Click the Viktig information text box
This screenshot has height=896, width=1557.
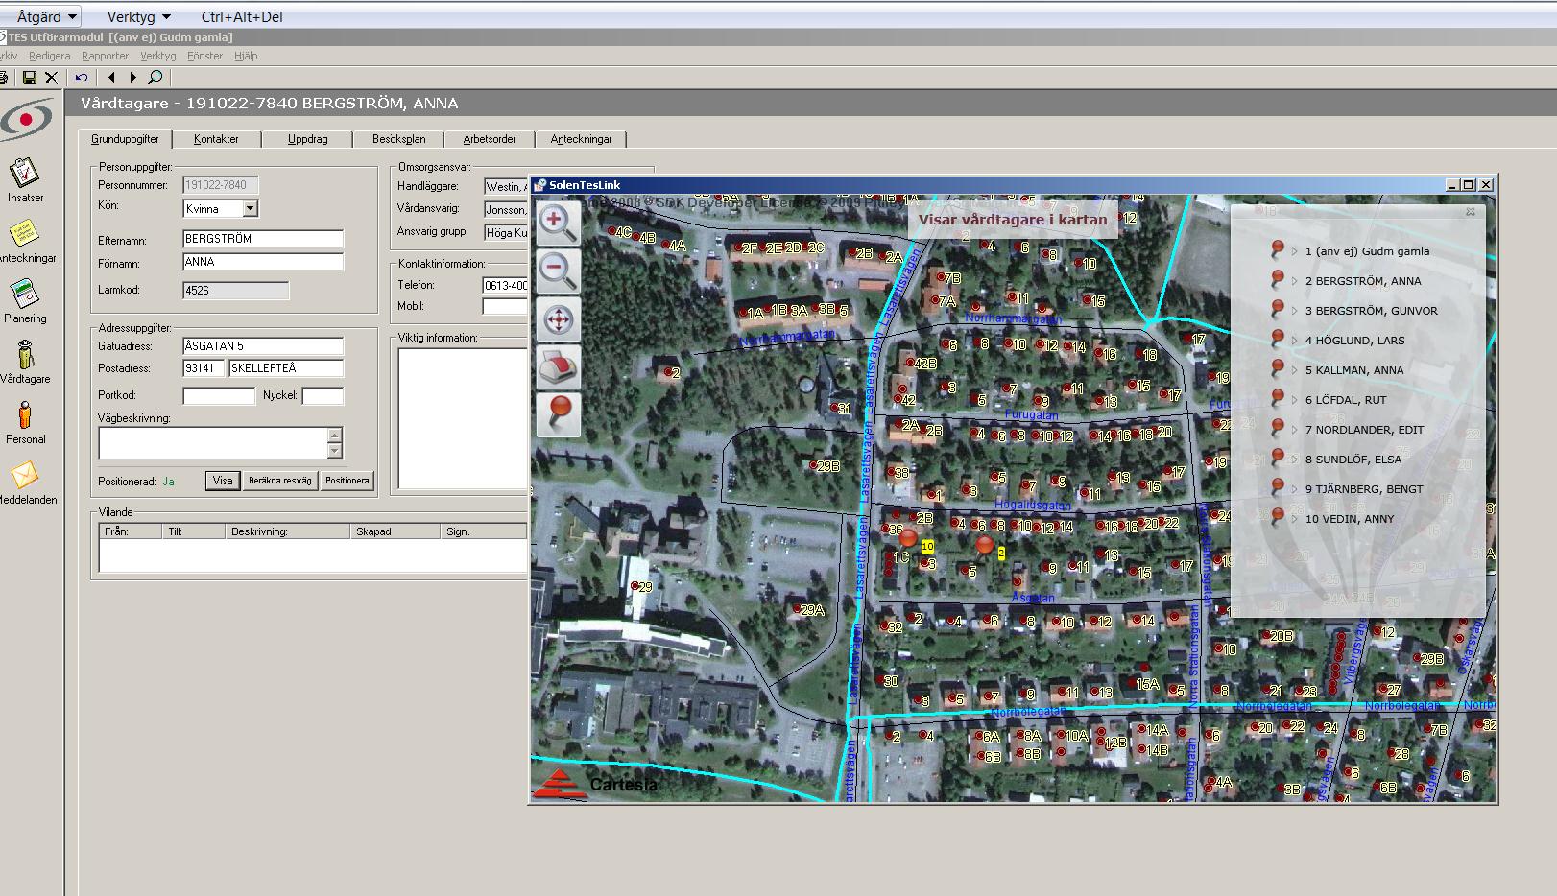464,418
